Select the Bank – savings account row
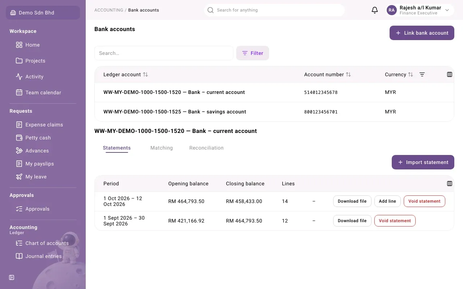Image resolution: width=463 pixels, height=289 pixels. pos(274,112)
